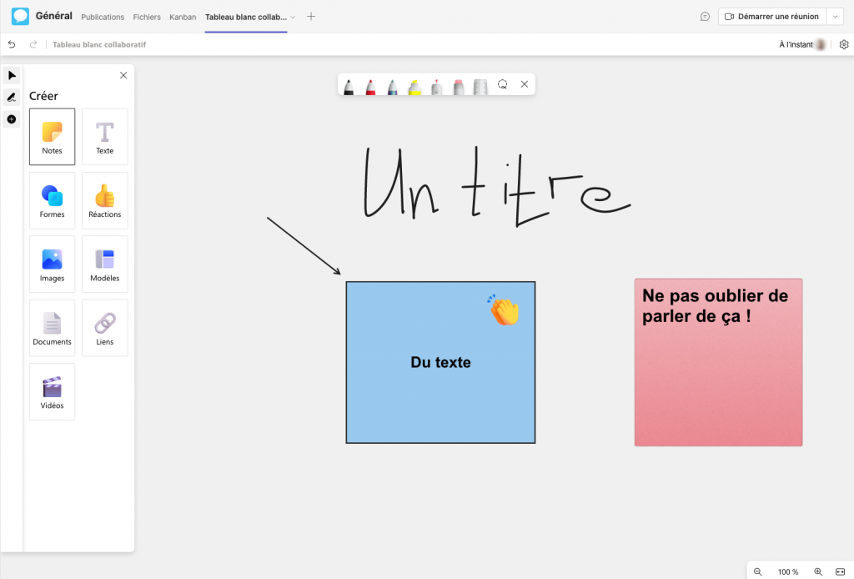Activate the ruler tool
This screenshot has width=854, height=579.
tap(480, 86)
